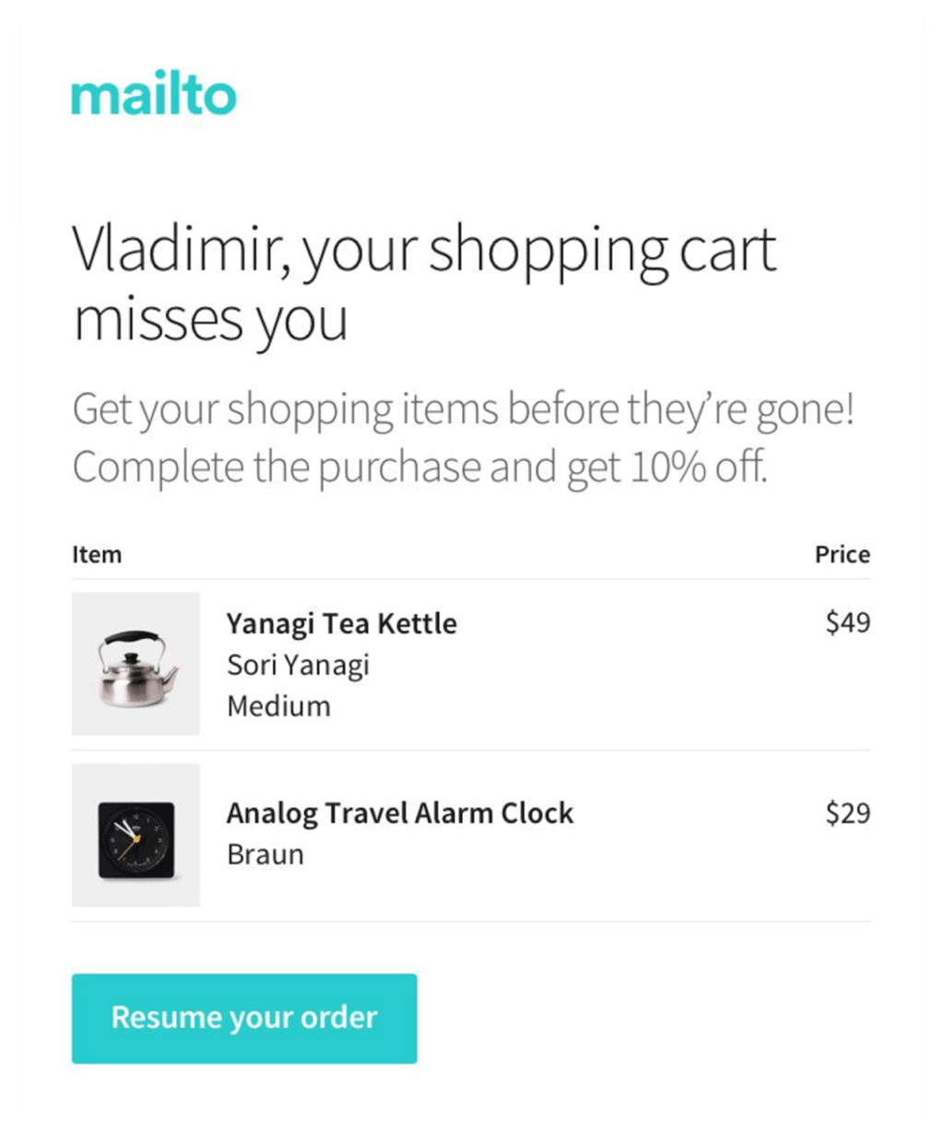The image size is (944, 1138).
Task: Open the Yanagi Tea Kettle product image
Action: point(136,663)
